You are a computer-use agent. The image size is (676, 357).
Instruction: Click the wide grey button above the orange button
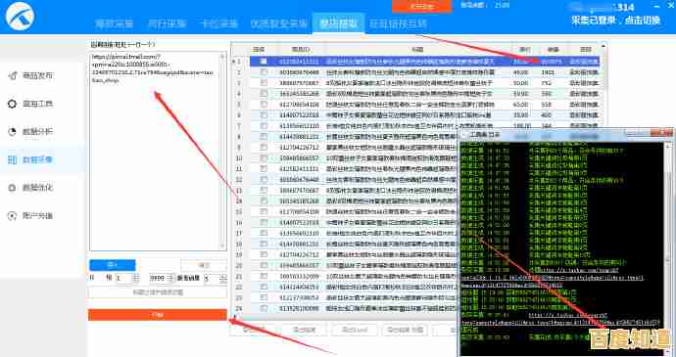pyautogui.click(x=158, y=292)
